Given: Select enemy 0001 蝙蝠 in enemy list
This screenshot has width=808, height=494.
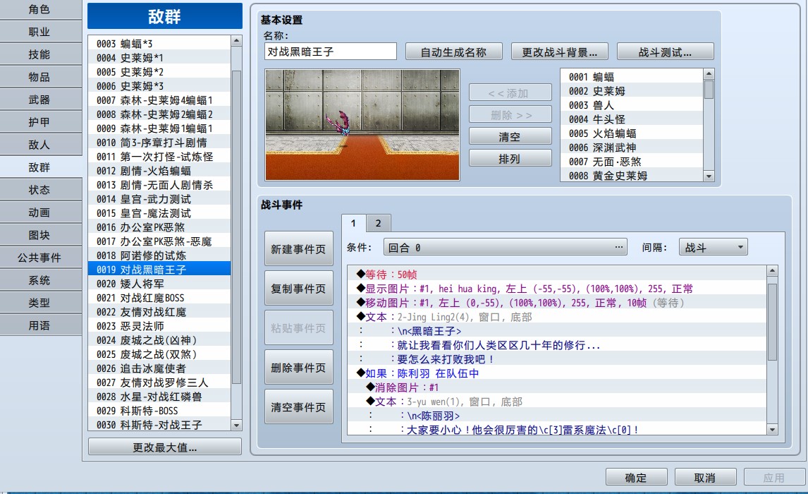Looking at the screenshot, I should click(x=632, y=77).
